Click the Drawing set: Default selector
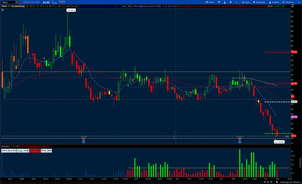The image size is (302, 184). point(290,182)
